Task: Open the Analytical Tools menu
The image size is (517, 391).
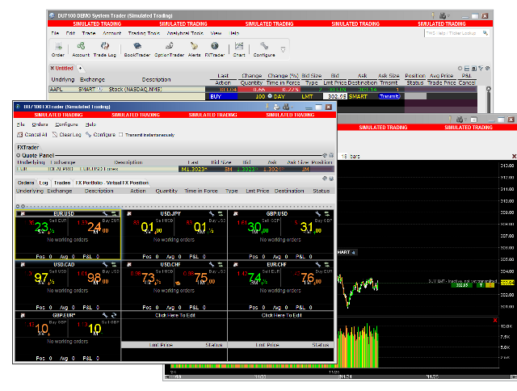Action: coord(185,33)
